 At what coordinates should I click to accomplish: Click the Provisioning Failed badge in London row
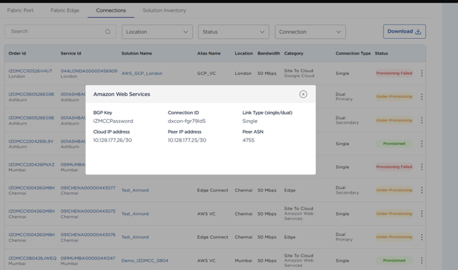pyautogui.click(x=394, y=73)
